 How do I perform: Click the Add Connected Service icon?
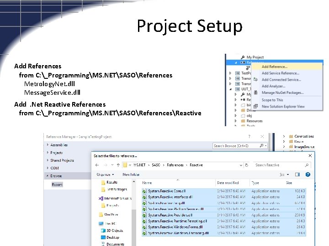[x=255, y=79]
